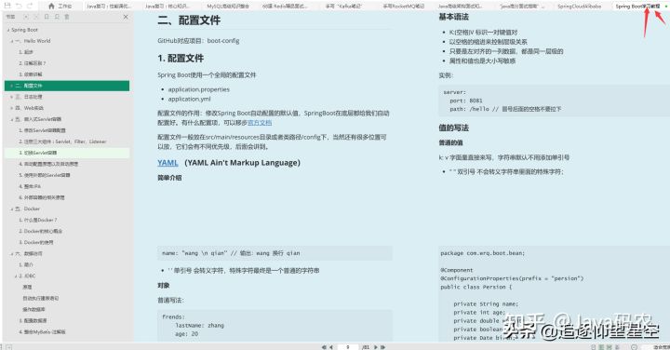Click the code line 'port: 8081'
The image size is (670, 350).
pos(466,101)
